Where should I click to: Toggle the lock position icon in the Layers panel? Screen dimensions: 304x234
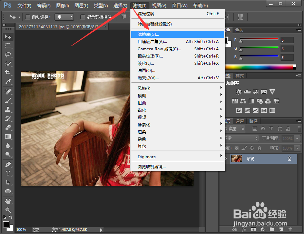point(252,148)
